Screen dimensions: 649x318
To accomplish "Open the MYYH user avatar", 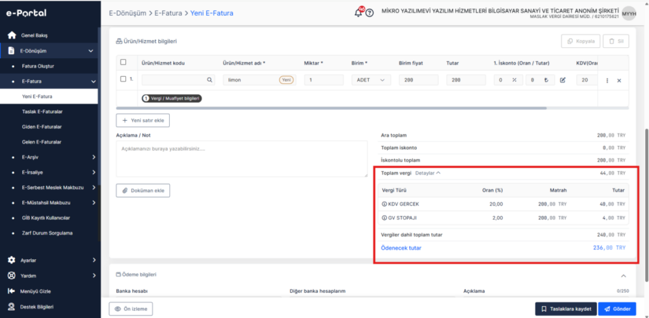I will coord(629,13).
